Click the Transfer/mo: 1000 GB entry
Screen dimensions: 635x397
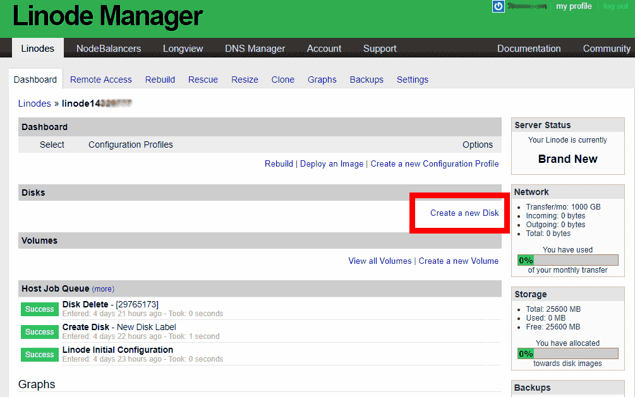click(x=564, y=207)
